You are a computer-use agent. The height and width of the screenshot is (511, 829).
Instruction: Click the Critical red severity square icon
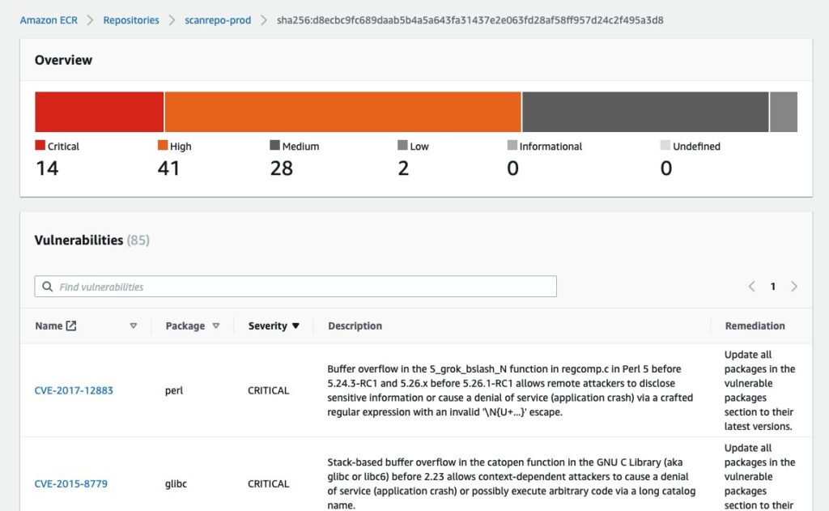click(x=37, y=146)
